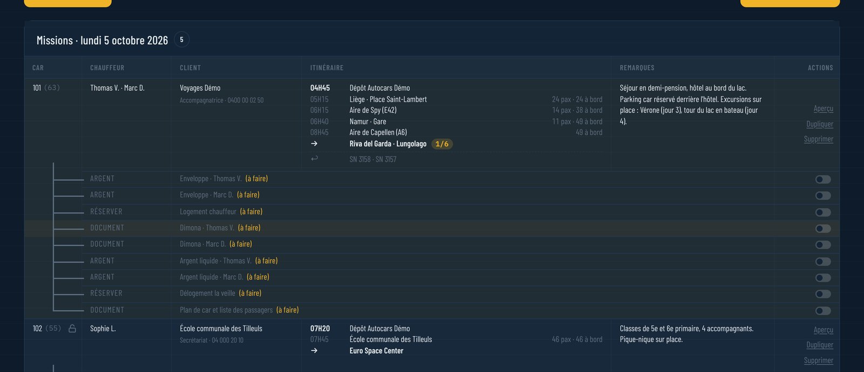864x372 pixels.
Task: Switch on the Dimona · Thomas V. task
Action: coord(823,228)
